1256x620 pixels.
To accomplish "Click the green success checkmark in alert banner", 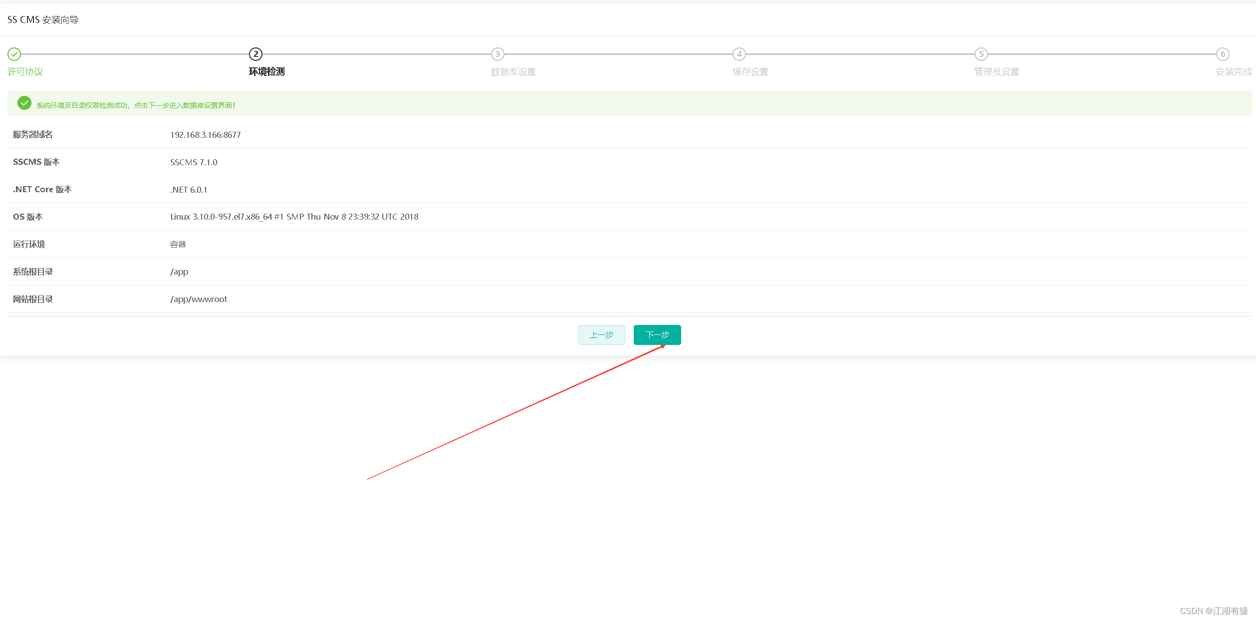I will click(x=24, y=103).
